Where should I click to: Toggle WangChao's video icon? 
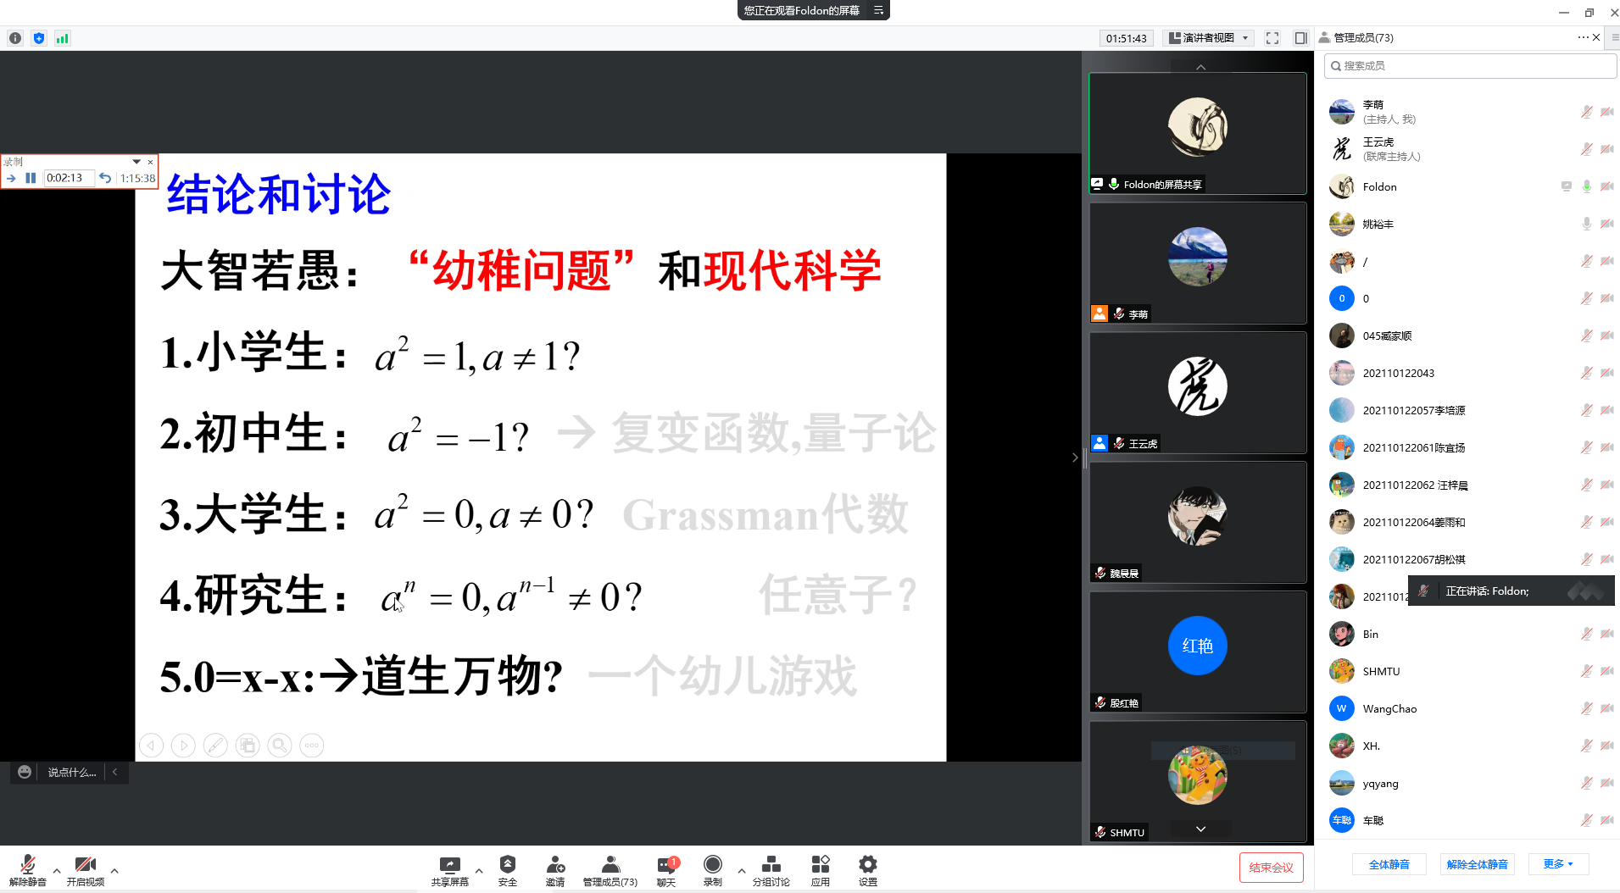coord(1606,708)
